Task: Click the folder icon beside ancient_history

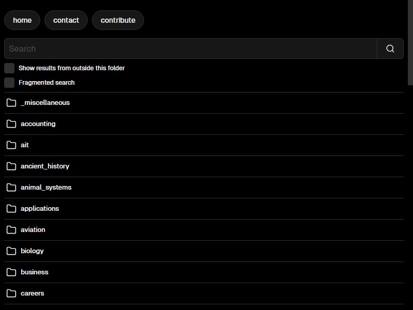Action: tap(11, 166)
